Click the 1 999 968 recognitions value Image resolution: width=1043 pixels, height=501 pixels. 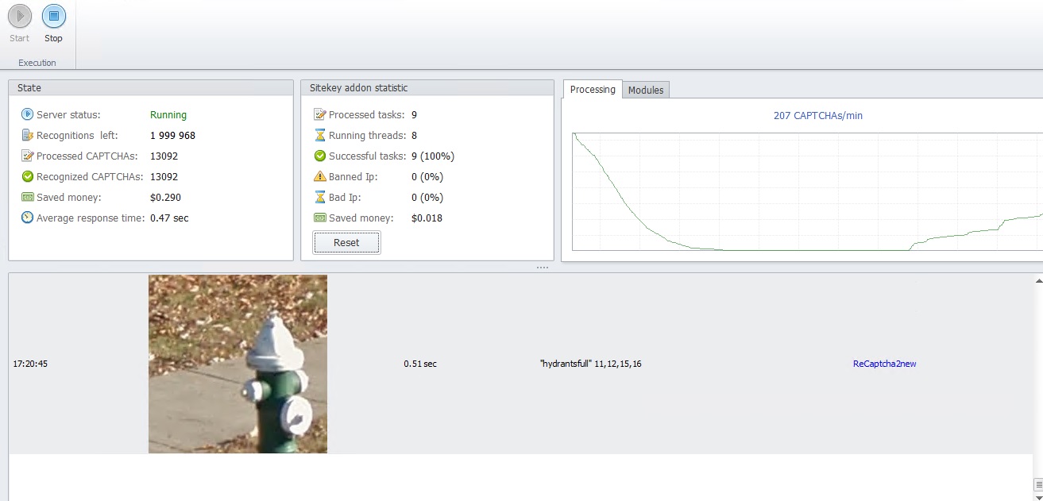tap(172, 136)
